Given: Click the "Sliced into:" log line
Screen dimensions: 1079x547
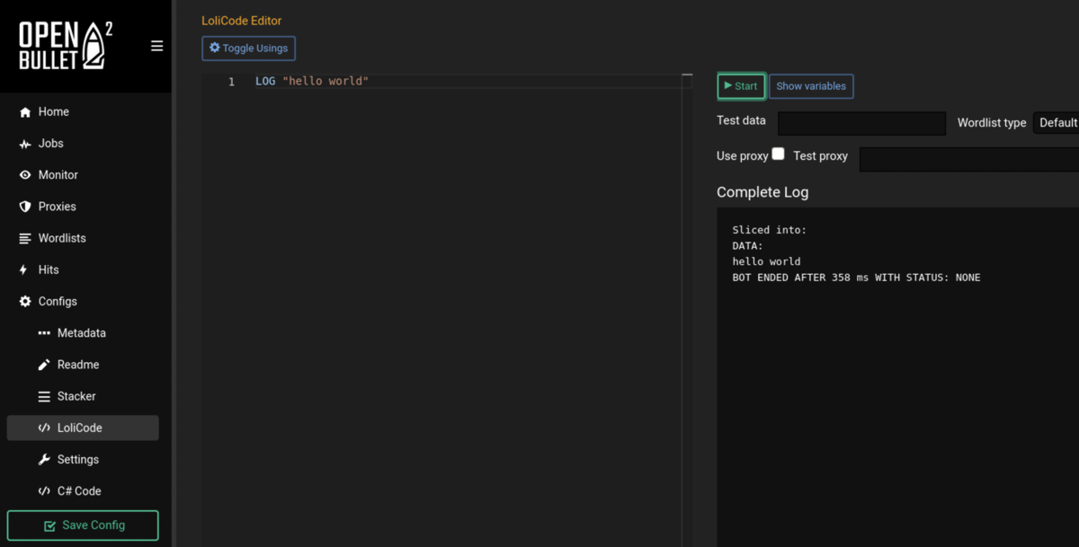Looking at the screenshot, I should point(770,230).
